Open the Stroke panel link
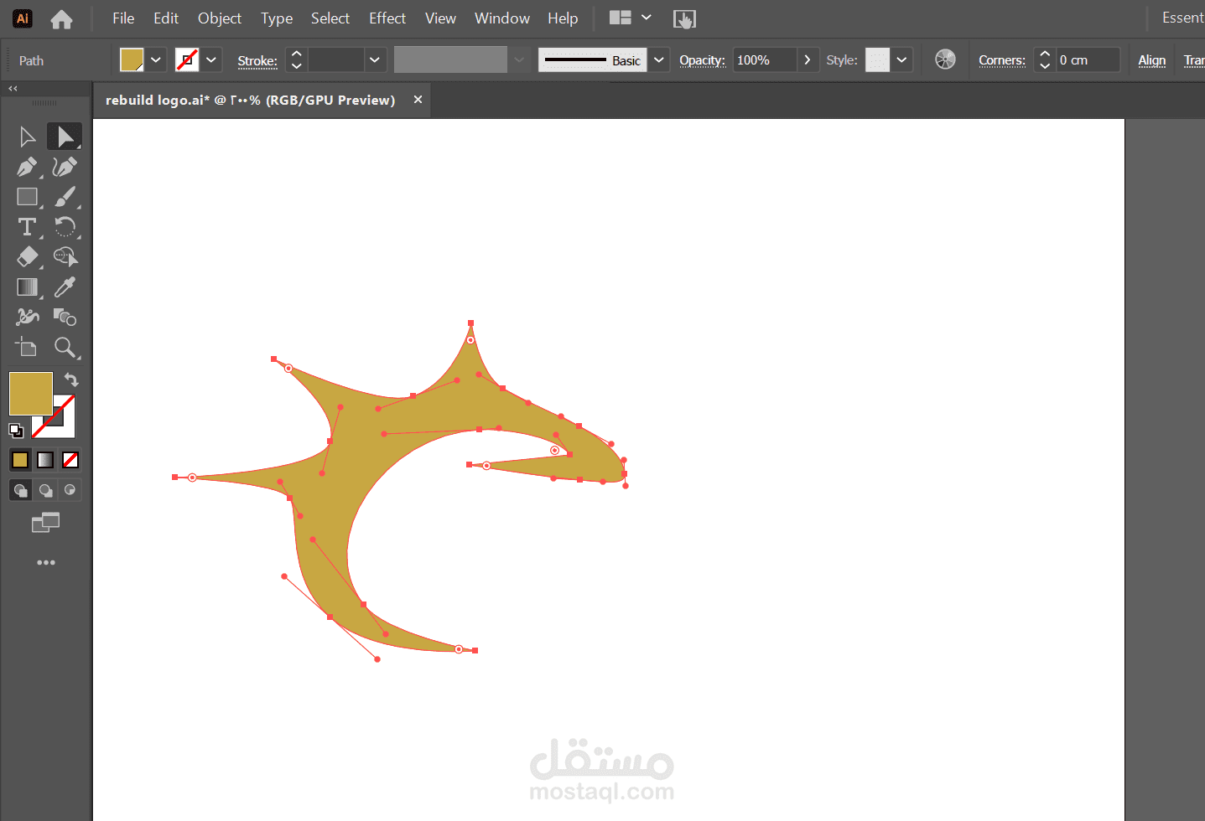The height and width of the screenshot is (821, 1205). pyautogui.click(x=257, y=60)
